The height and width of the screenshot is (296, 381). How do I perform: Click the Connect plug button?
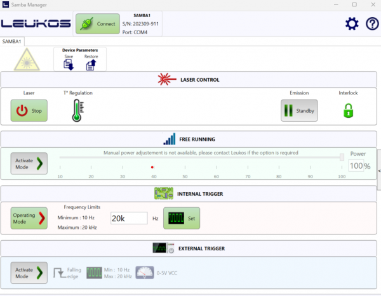coord(98,24)
